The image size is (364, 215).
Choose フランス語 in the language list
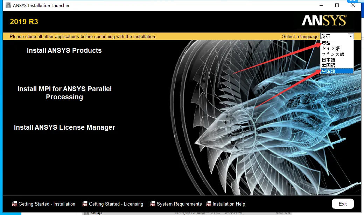337,54
